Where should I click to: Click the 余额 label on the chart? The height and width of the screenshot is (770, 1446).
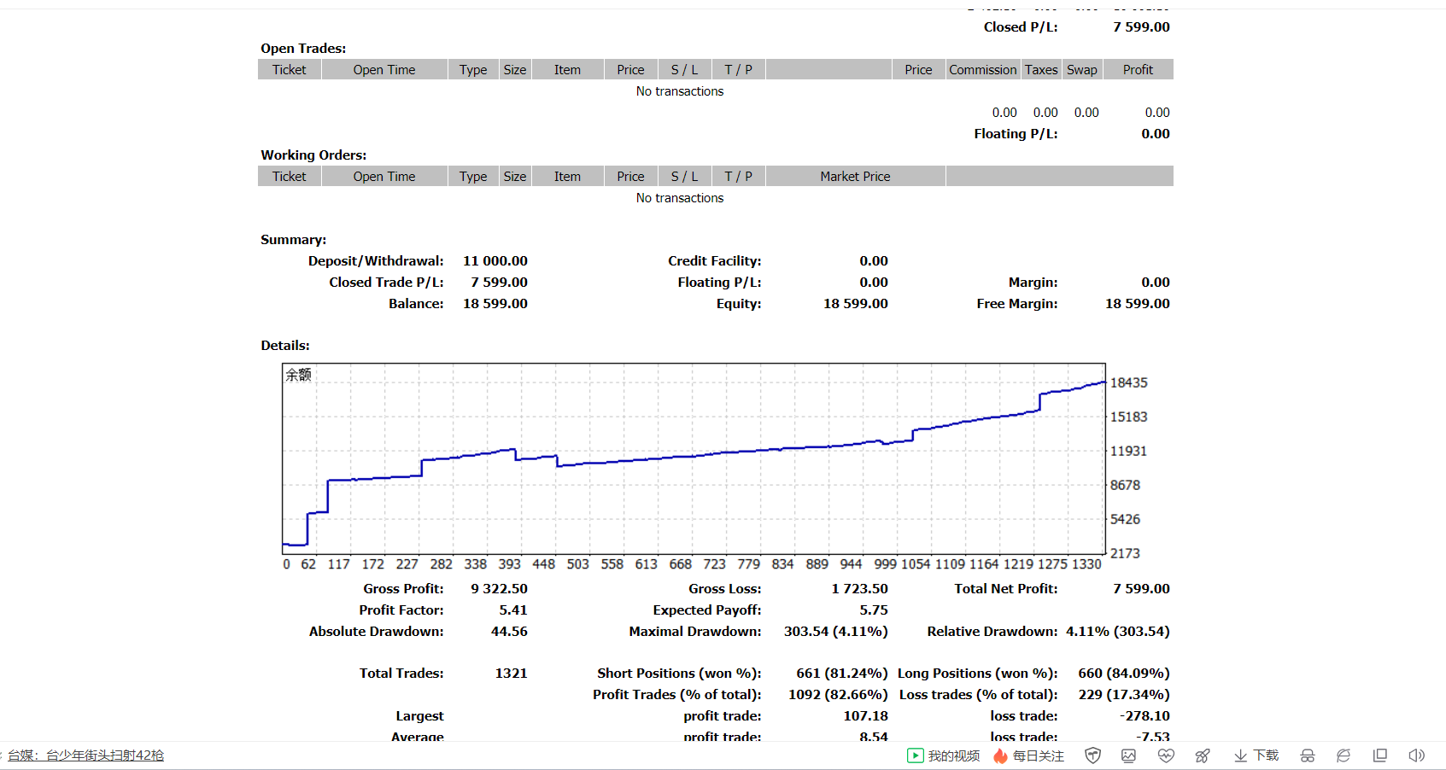(x=298, y=375)
